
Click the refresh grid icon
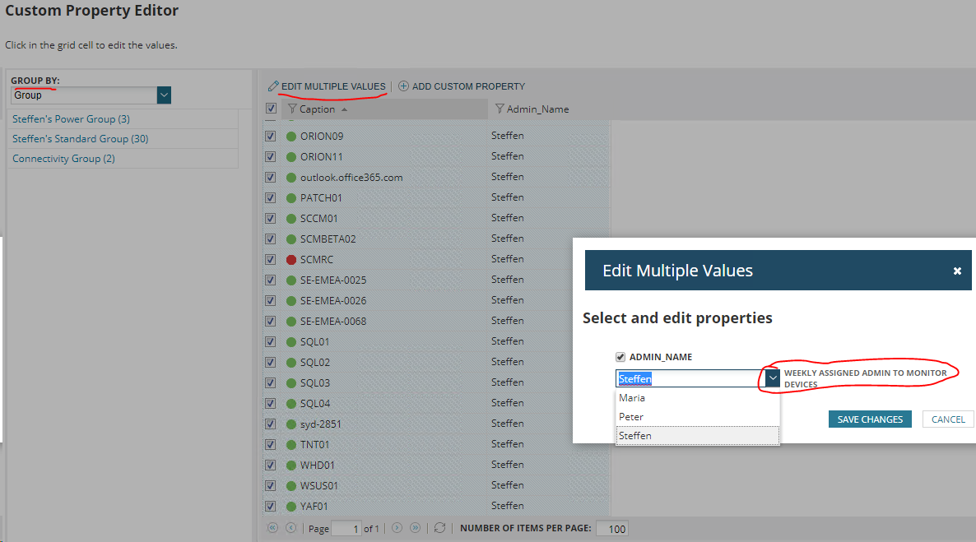[x=439, y=528]
